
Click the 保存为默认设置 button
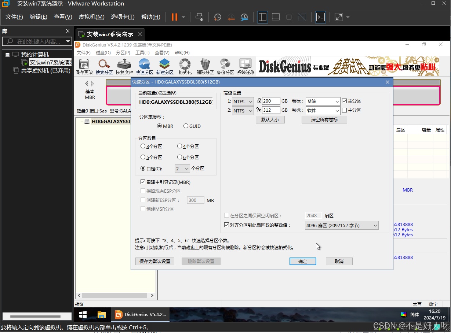155,261
